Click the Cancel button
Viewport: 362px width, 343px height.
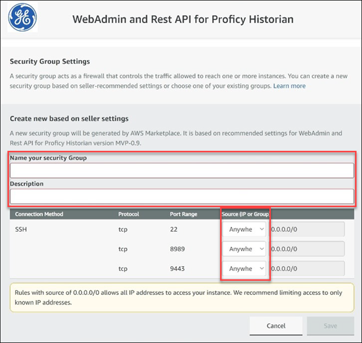coord(276,325)
